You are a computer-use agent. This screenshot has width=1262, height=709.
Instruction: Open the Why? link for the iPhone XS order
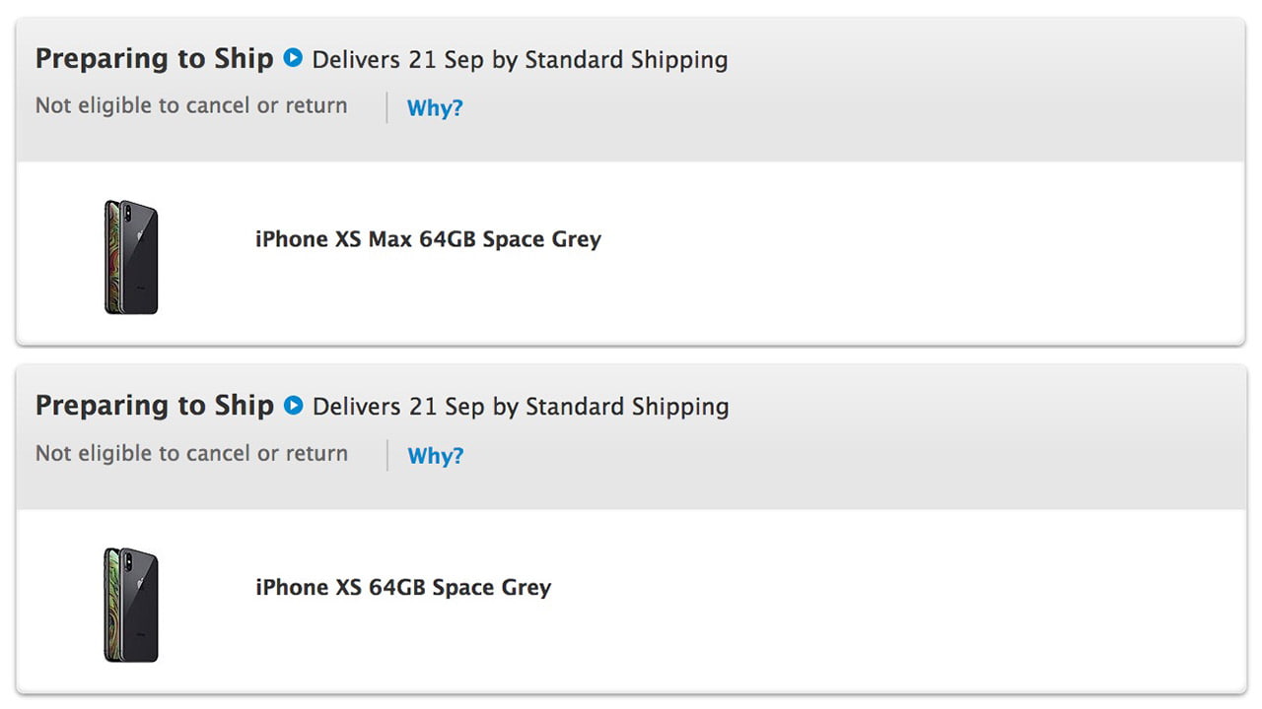tap(435, 455)
